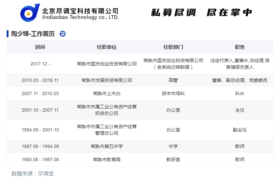Click the 任职部门 column header
This screenshot has height=180, width=280.
pyautogui.click(x=173, y=47)
